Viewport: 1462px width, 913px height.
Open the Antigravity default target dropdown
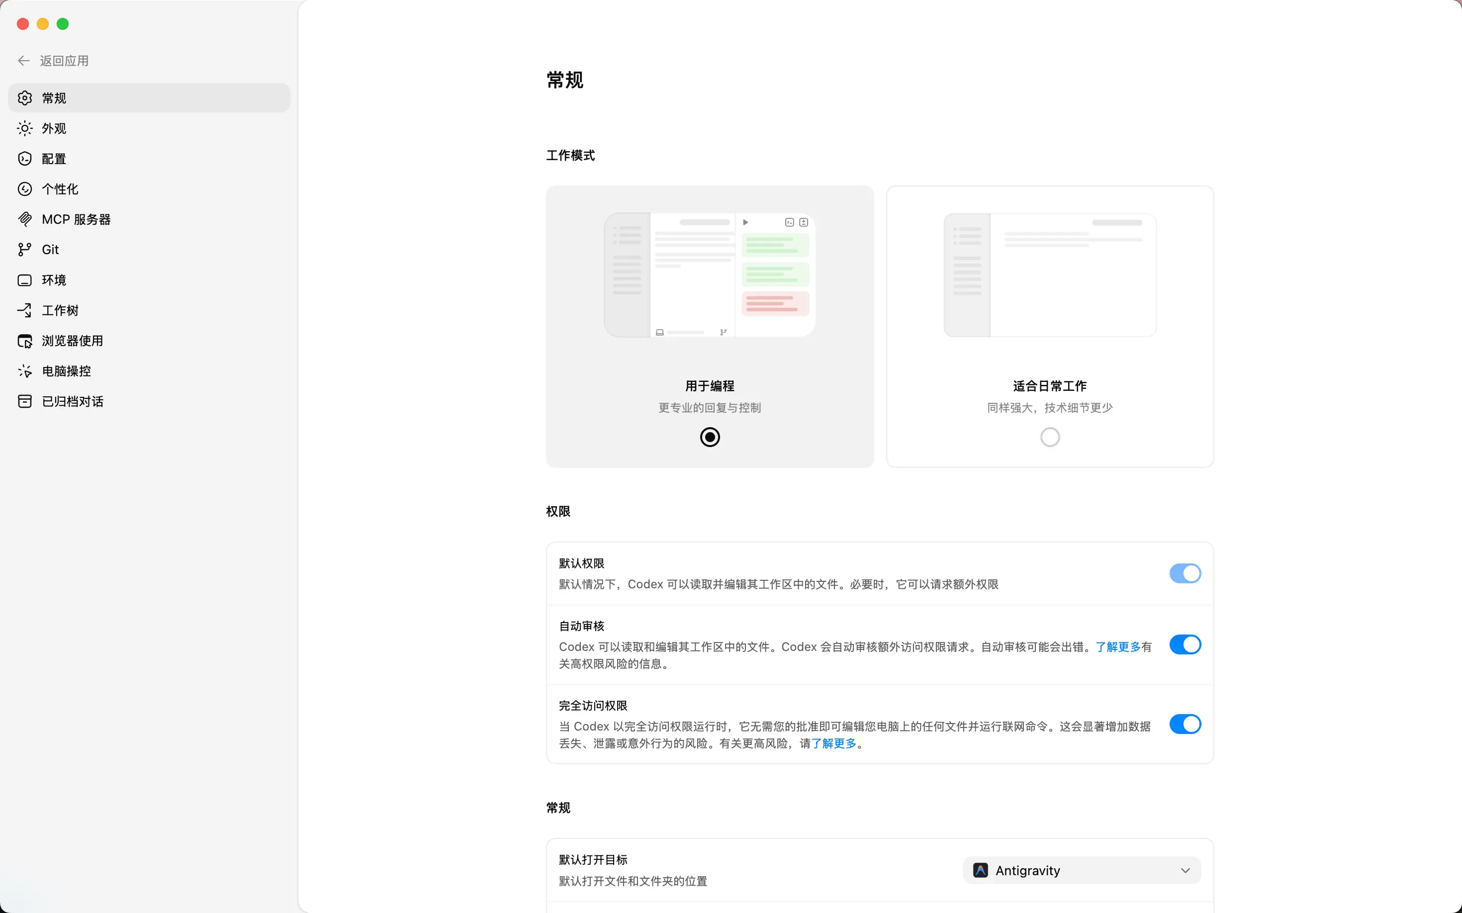click(1081, 870)
